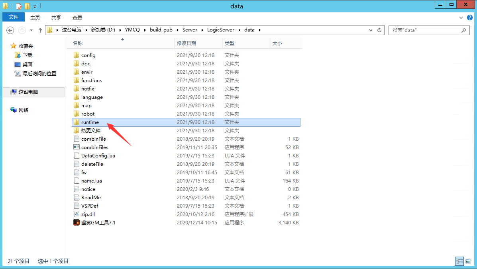The image size is (477, 269).
Task: Select the 幽冥GM工具7.1 application icon
Action: pyautogui.click(x=77, y=222)
